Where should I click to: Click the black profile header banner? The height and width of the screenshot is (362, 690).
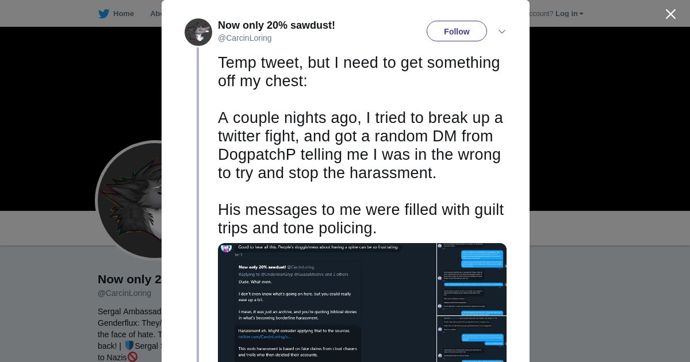point(80,115)
